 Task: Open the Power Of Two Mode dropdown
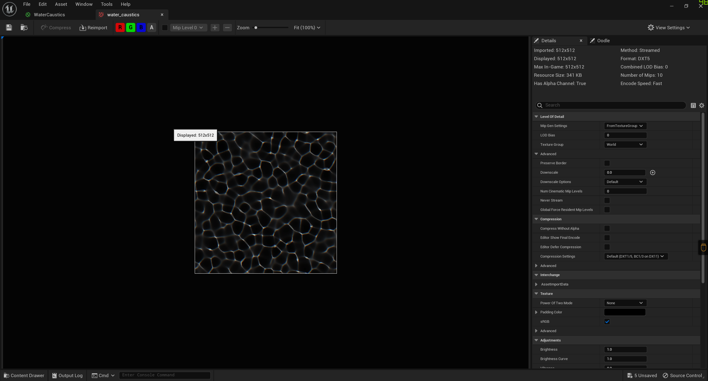point(625,303)
